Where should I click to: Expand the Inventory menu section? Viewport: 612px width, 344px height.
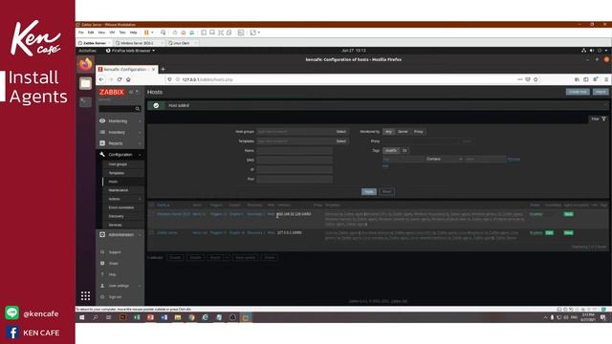click(x=120, y=133)
